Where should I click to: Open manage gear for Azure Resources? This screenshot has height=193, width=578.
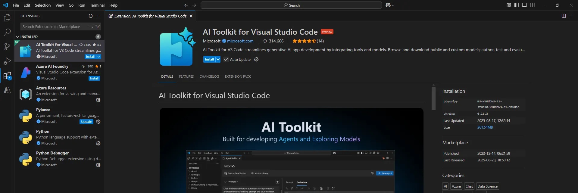pos(98,100)
